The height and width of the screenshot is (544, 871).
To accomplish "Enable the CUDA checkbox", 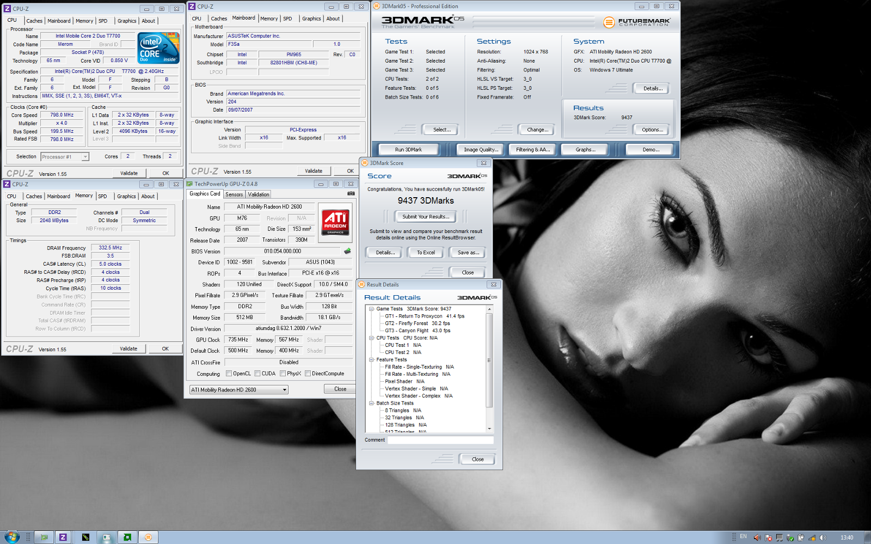I will click(x=257, y=374).
